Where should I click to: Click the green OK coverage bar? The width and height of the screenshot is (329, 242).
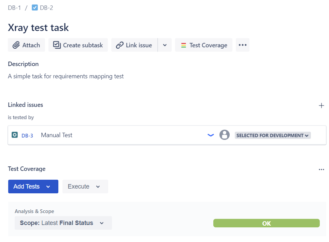[x=266, y=223]
